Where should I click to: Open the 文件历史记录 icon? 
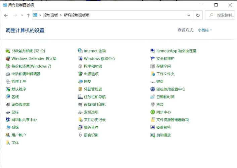coord(80,120)
